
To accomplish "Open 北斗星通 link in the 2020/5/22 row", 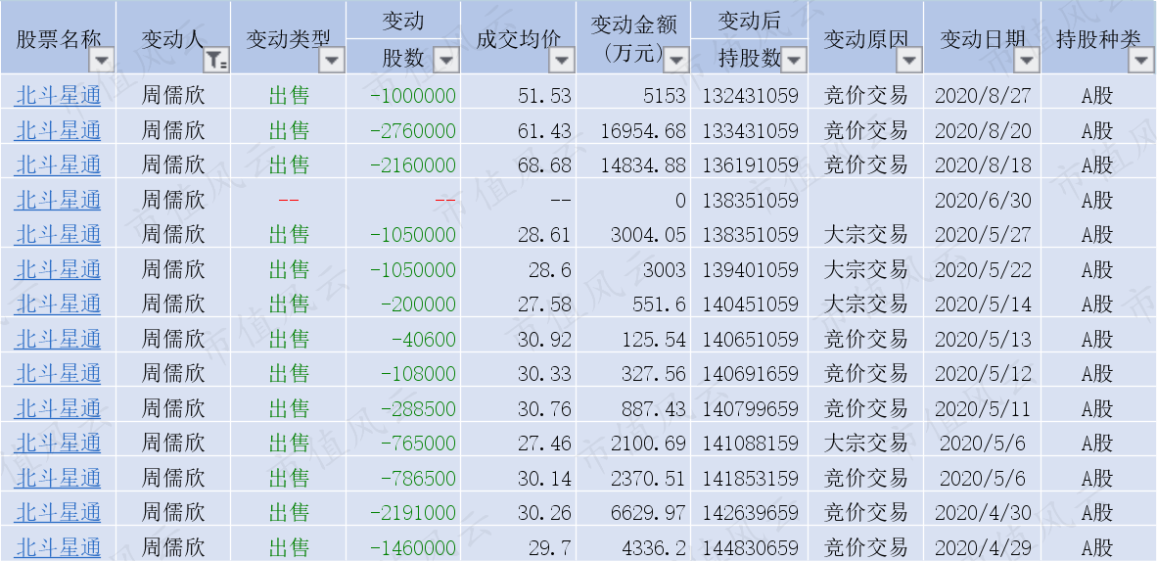I will (58, 269).
